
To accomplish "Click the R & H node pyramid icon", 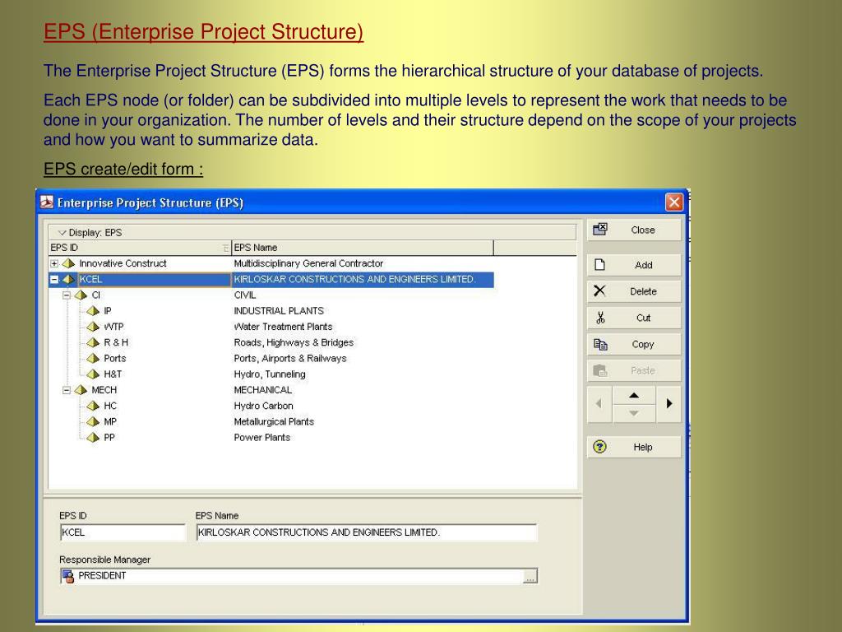I will click(93, 342).
